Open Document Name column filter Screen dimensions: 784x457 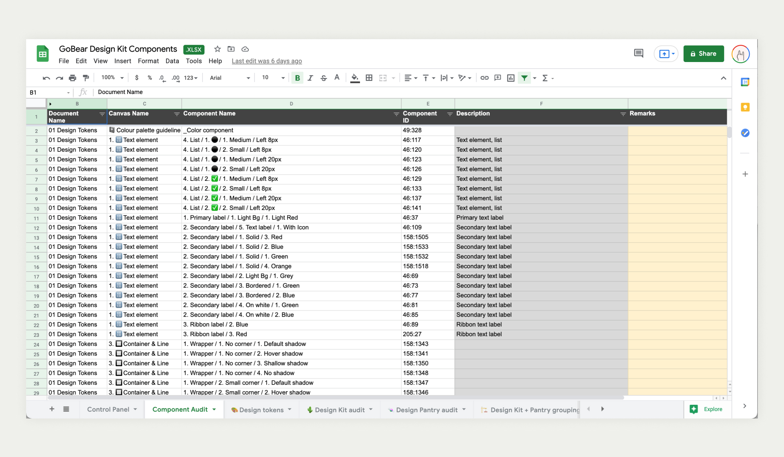102,114
